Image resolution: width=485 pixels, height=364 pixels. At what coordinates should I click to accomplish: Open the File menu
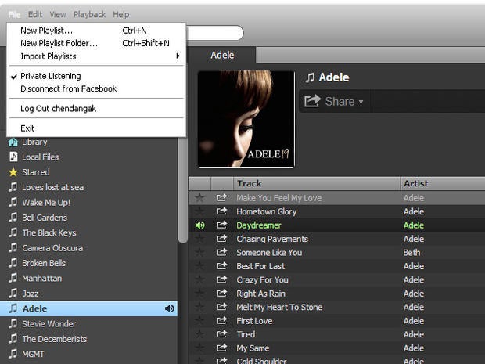[x=14, y=14]
